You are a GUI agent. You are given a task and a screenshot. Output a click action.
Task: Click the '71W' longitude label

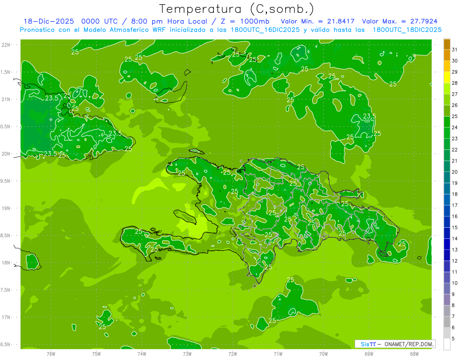(x=278, y=354)
